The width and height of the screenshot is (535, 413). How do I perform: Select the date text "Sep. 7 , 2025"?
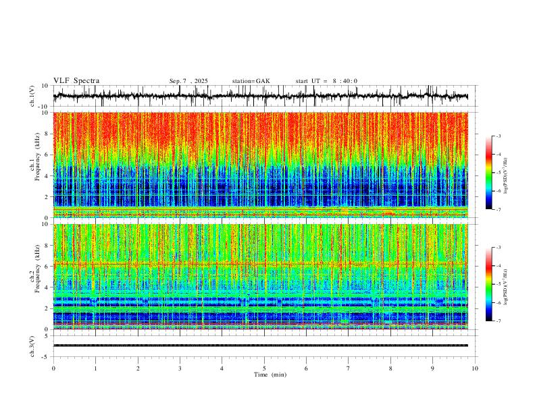point(188,81)
